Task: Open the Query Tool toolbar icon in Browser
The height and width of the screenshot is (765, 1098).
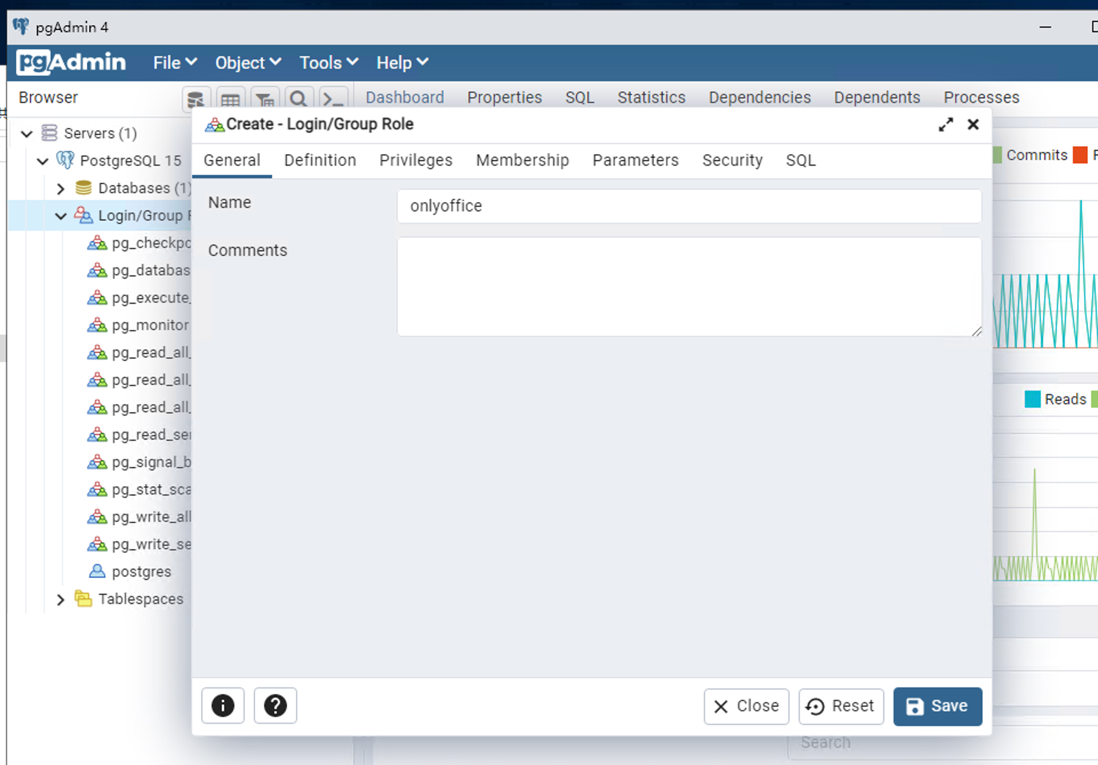Action: pos(196,99)
